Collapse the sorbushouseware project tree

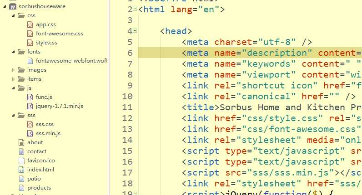click(5, 7)
